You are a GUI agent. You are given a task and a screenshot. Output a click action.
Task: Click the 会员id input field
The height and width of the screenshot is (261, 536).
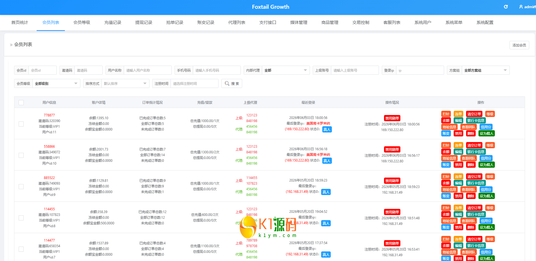pos(43,70)
